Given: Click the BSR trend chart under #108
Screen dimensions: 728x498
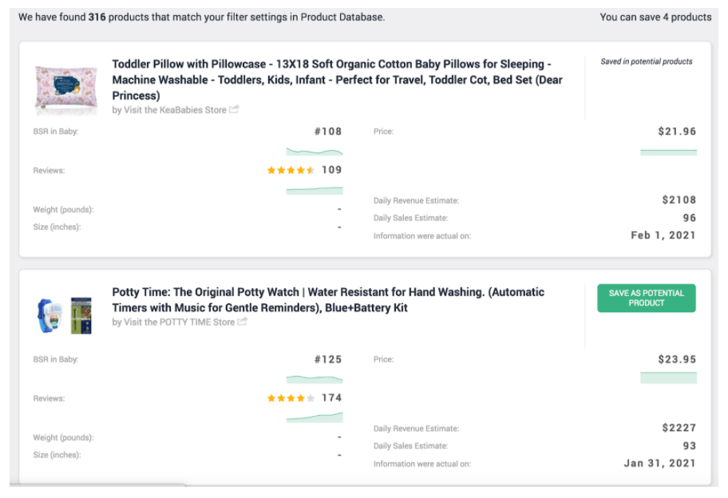Looking at the screenshot, I should point(315,152).
